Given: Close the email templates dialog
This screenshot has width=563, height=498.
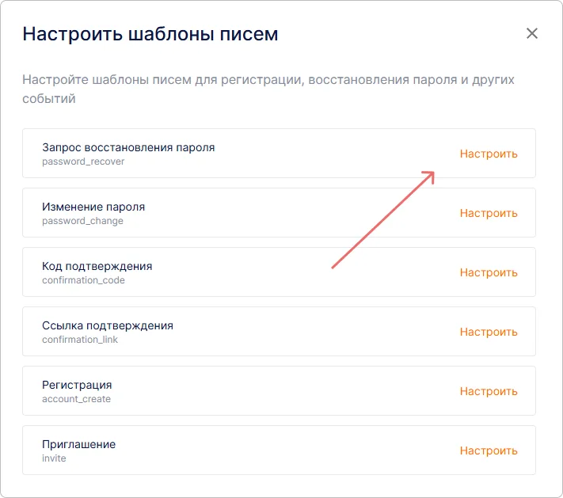Looking at the screenshot, I should click(532, 33).
